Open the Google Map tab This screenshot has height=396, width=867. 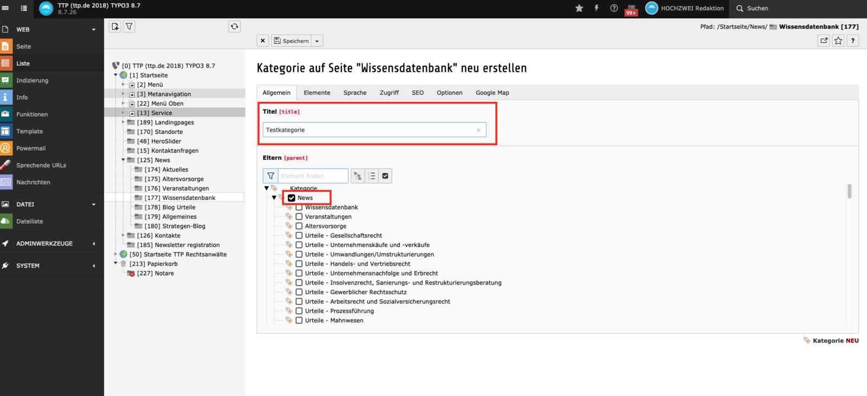click(x=492, y=93)
